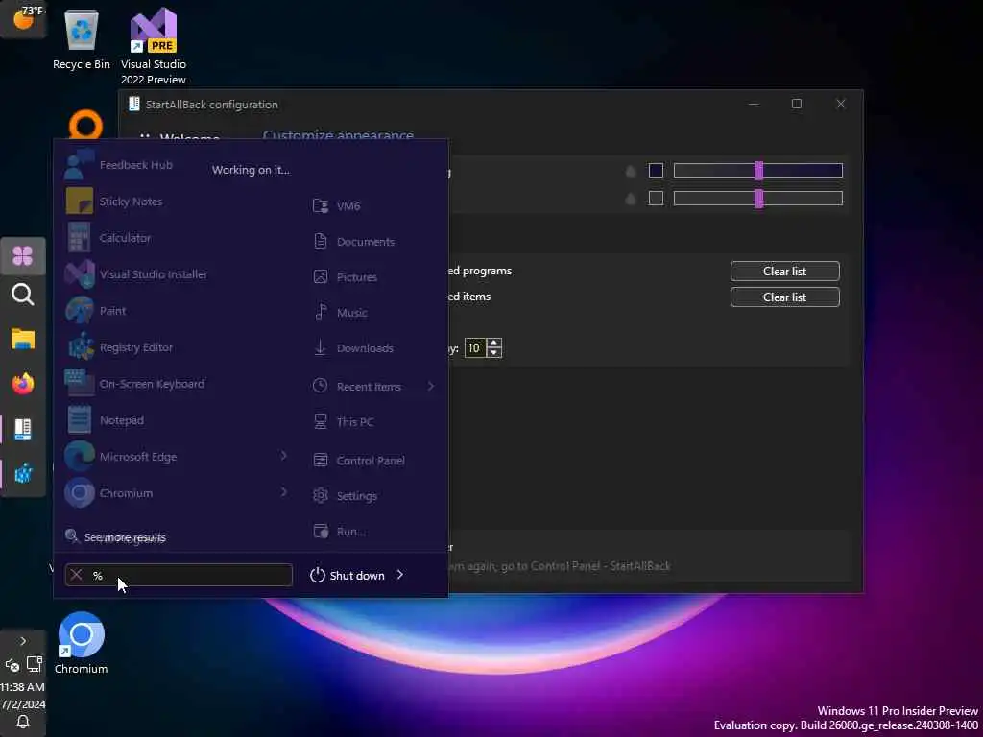The image size is (983, 737).
Task: Click the number field showing 10
Action: [x=475, y=347]
